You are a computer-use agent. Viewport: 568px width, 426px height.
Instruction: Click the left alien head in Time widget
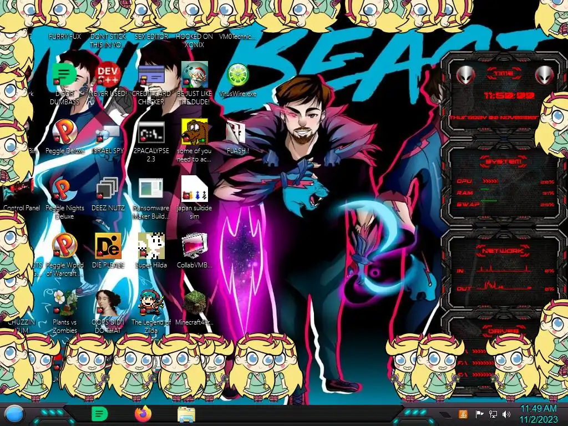(465, 75)
